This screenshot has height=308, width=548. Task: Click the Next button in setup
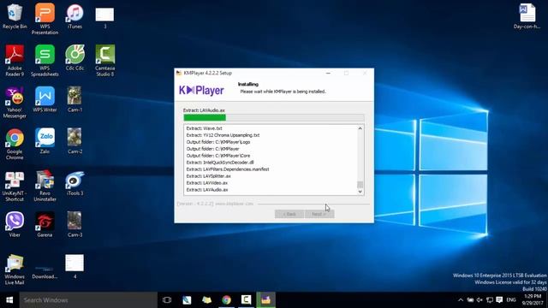pyautogui.click(x=319, y=214)
